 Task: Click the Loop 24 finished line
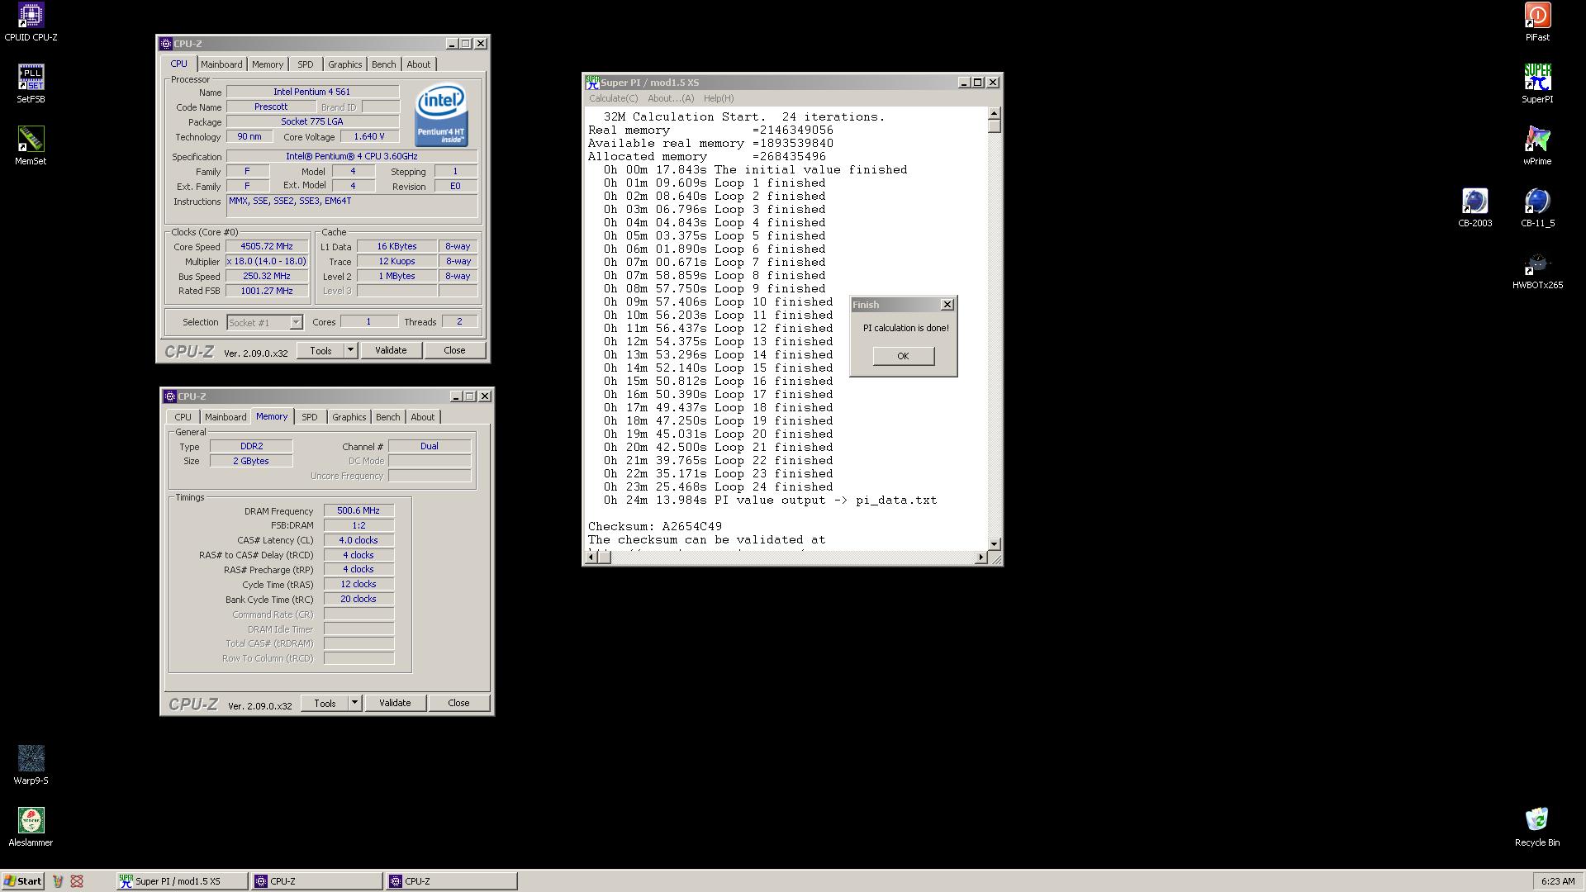click(x=718, y=486)
